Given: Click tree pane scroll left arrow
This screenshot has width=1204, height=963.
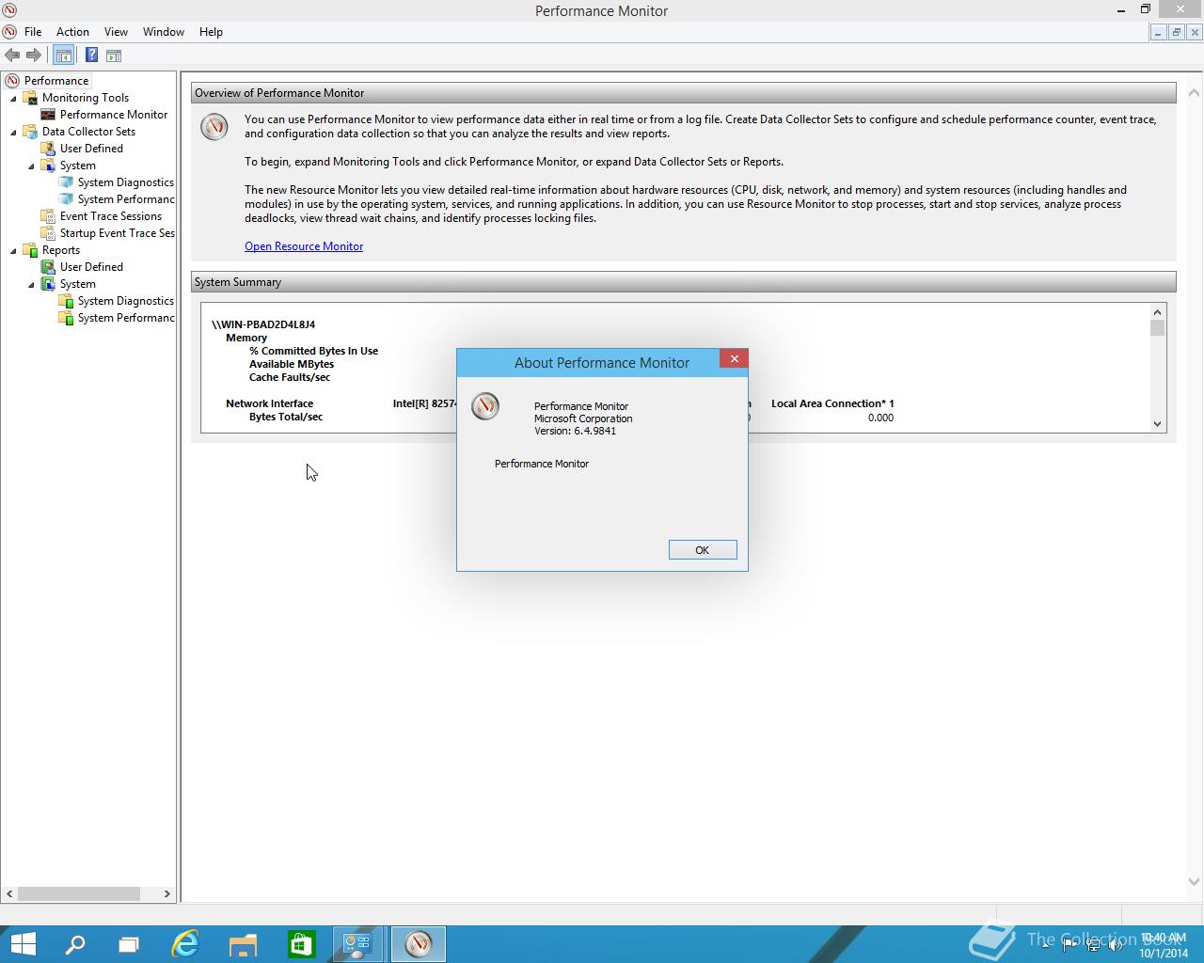Looking at the screenshot, I should point(10,894).
